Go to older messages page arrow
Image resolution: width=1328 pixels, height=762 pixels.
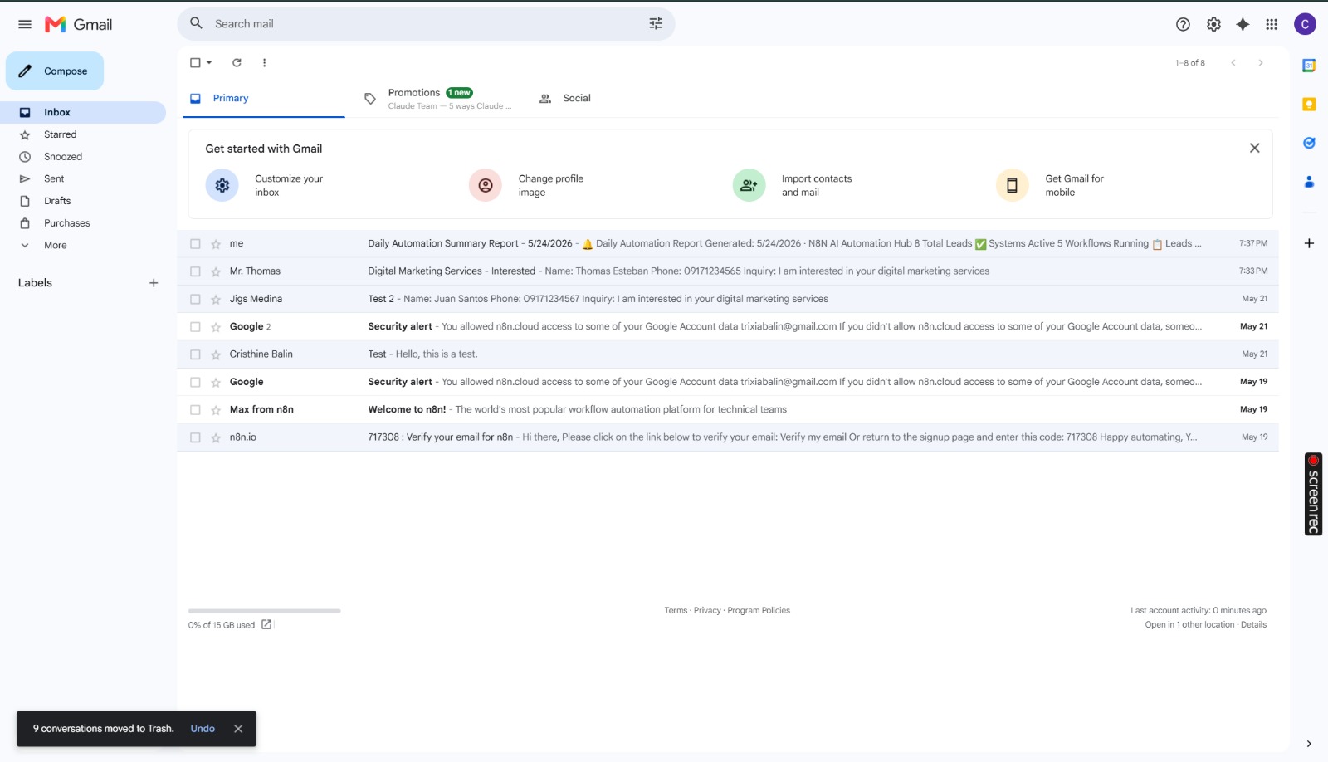tap(1261, 62)
